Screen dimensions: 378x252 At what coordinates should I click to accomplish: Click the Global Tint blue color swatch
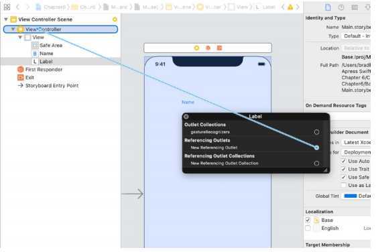(351, 196)
